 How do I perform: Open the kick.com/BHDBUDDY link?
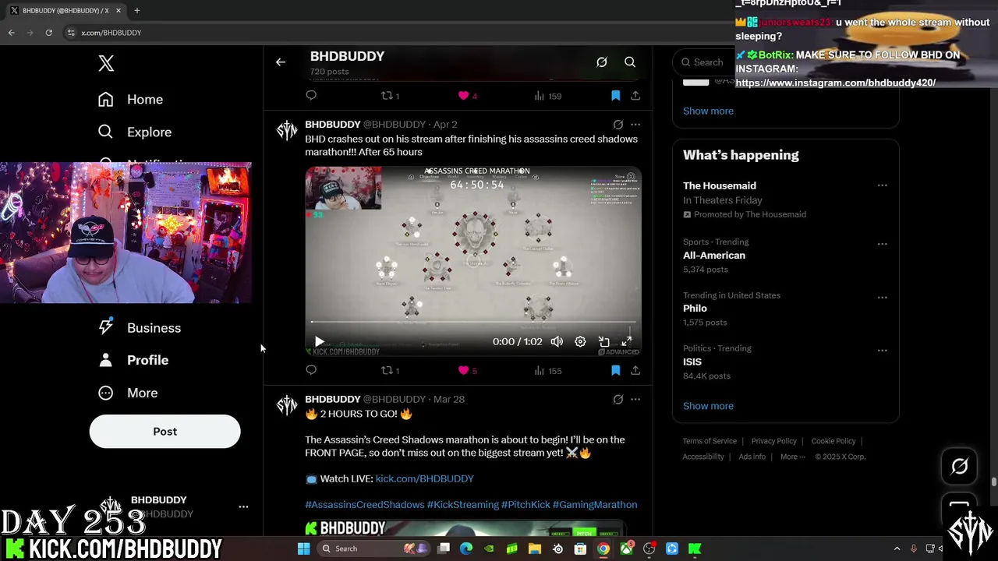pos(424,478)
